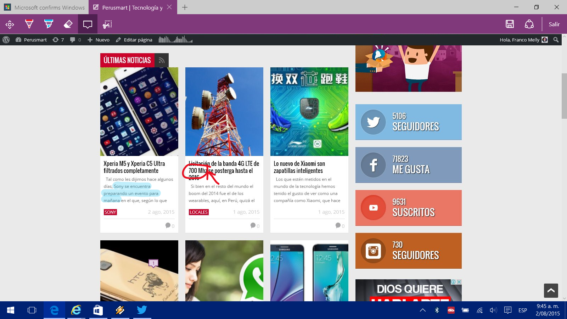
Task: Open the Samsung phones article thumbnail
Action: click(x=309, y=271)
